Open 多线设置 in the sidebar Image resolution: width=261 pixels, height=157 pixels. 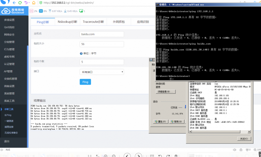[9, 20]
